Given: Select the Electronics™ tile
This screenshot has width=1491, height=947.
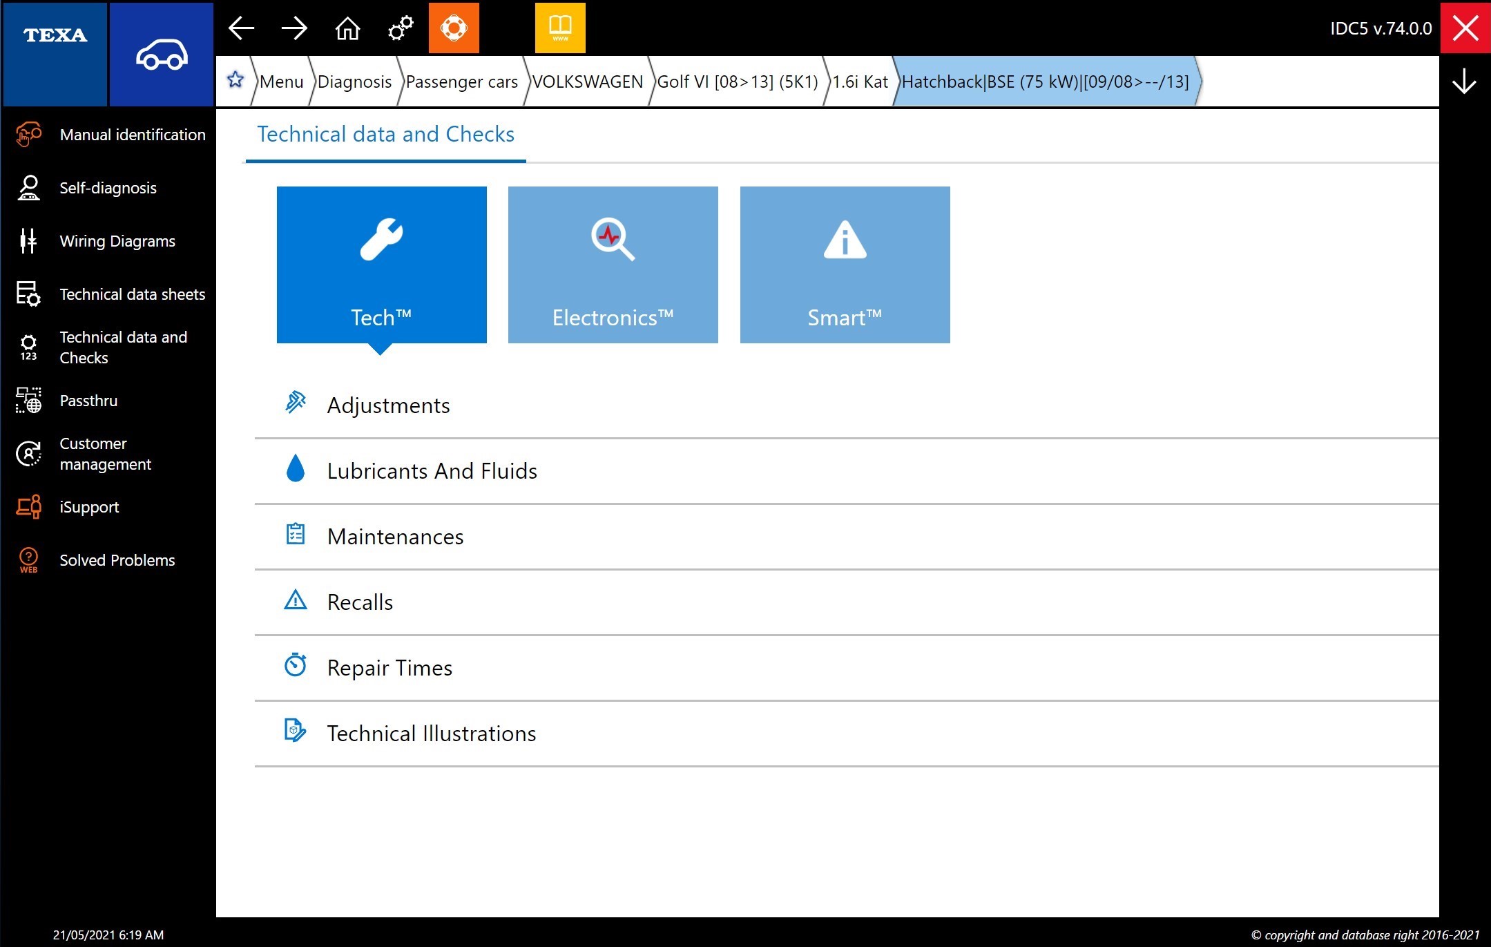Looking at the screenshot, I should pos(613,265).
